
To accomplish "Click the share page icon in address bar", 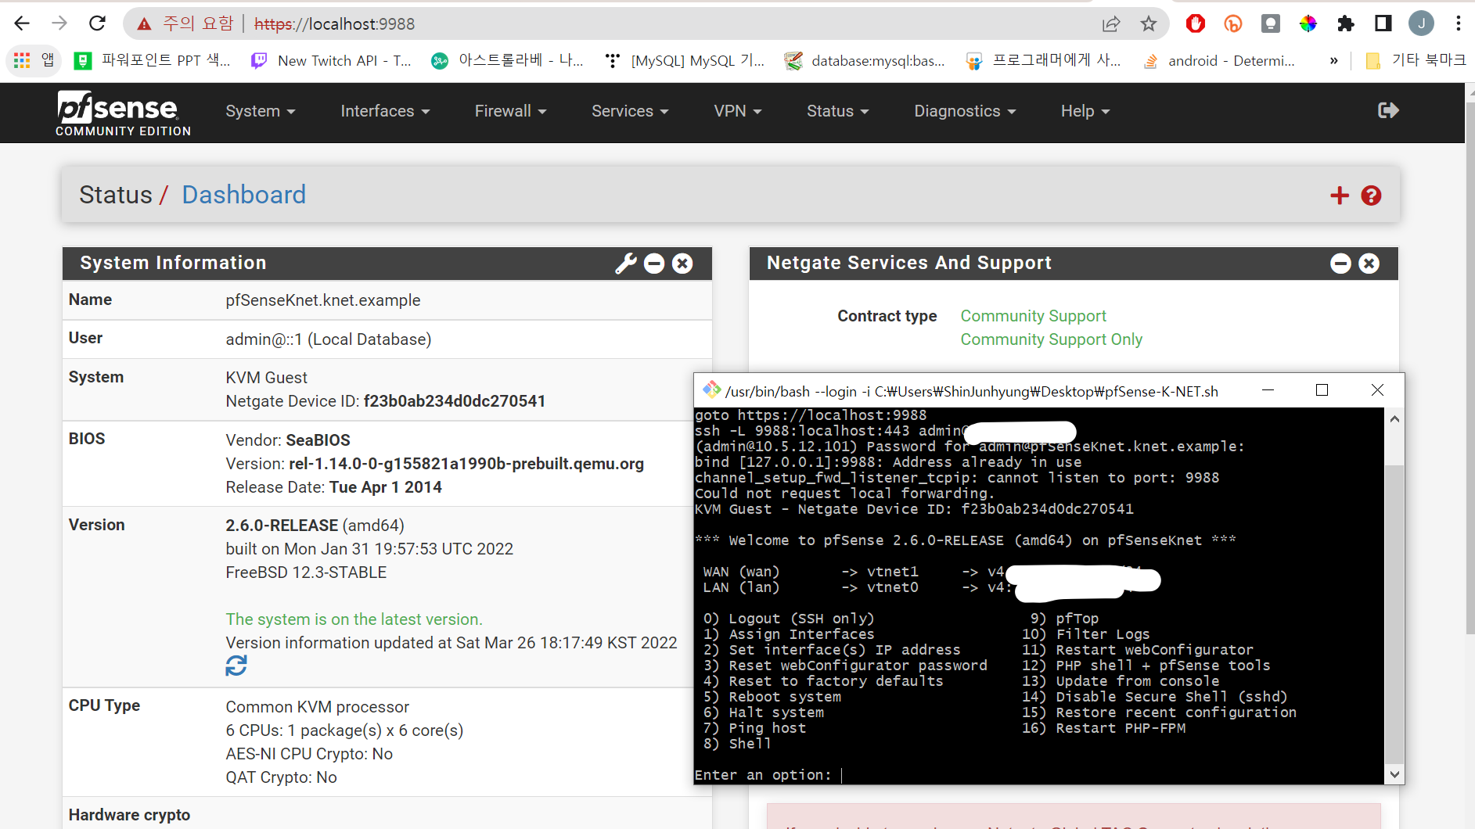I will tap(1111, 24).
